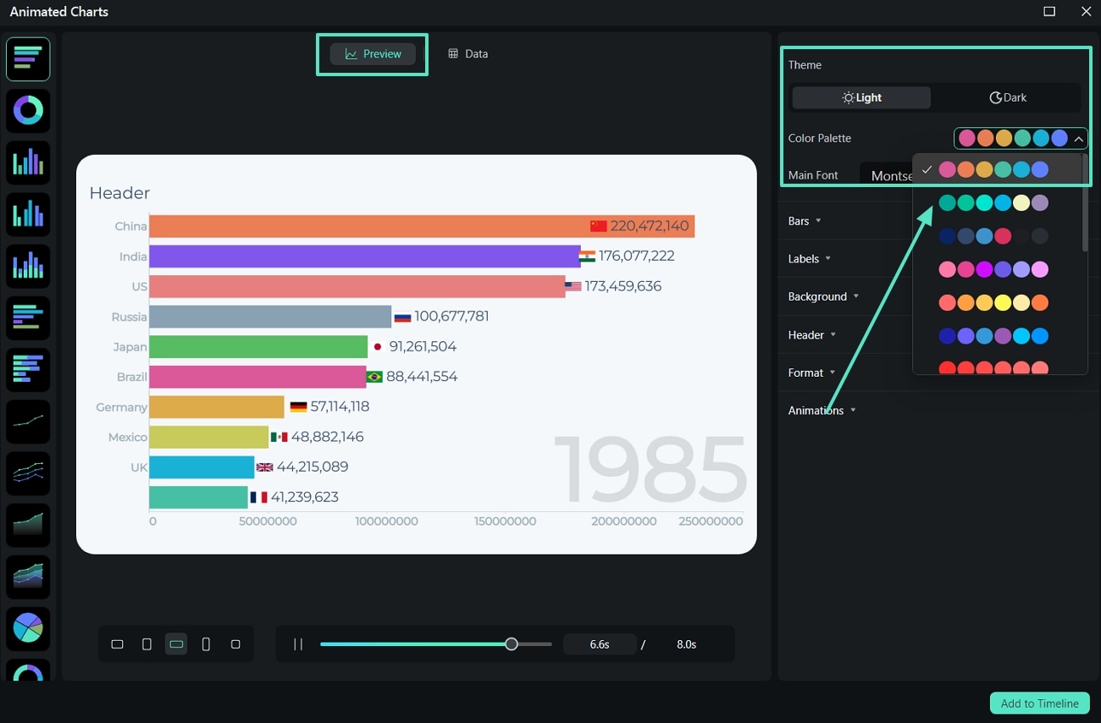
Task: Click the 6.6s playback time field
Action: click(x=600, y=643)
